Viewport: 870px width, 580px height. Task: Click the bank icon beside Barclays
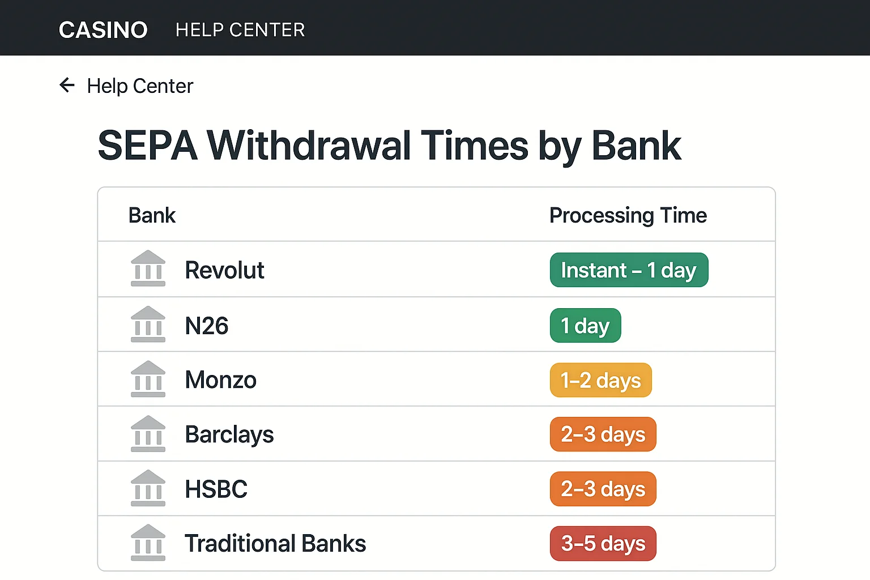pyautogui.click(x=148, y=434)
